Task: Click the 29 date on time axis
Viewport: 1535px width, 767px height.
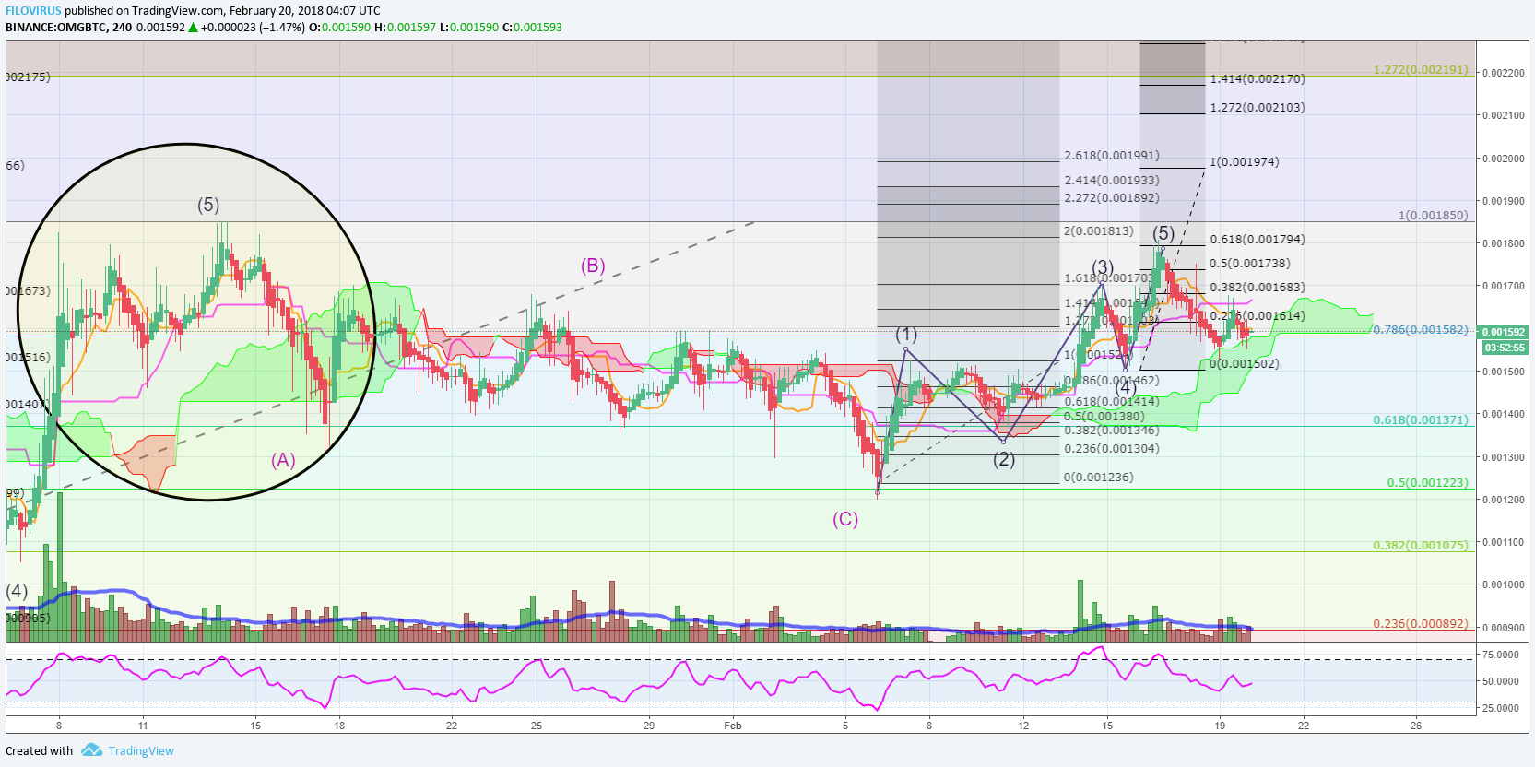Action: pyautogui.click(x=649, y=726)
